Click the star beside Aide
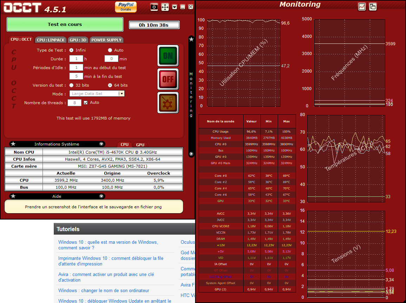The height and width of the screenshot is (303, 406). [13, 196]
